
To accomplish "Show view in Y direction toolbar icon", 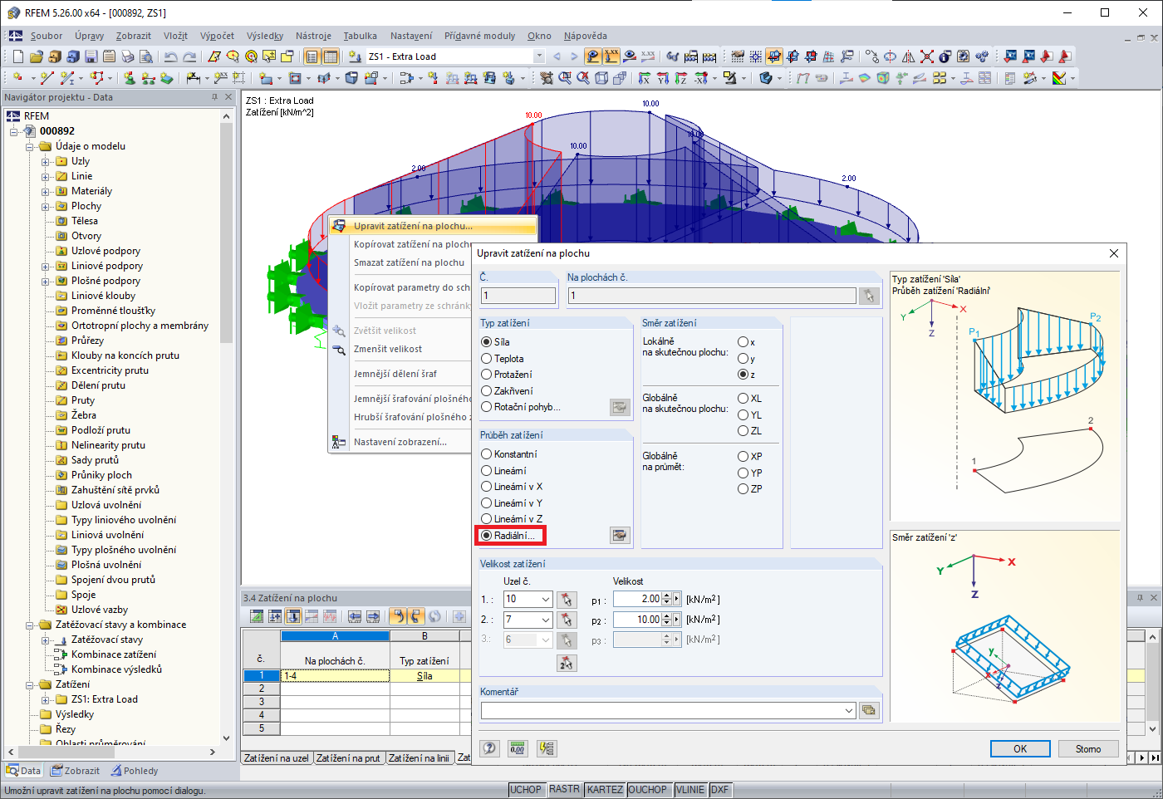I will [x=662, y=78].
